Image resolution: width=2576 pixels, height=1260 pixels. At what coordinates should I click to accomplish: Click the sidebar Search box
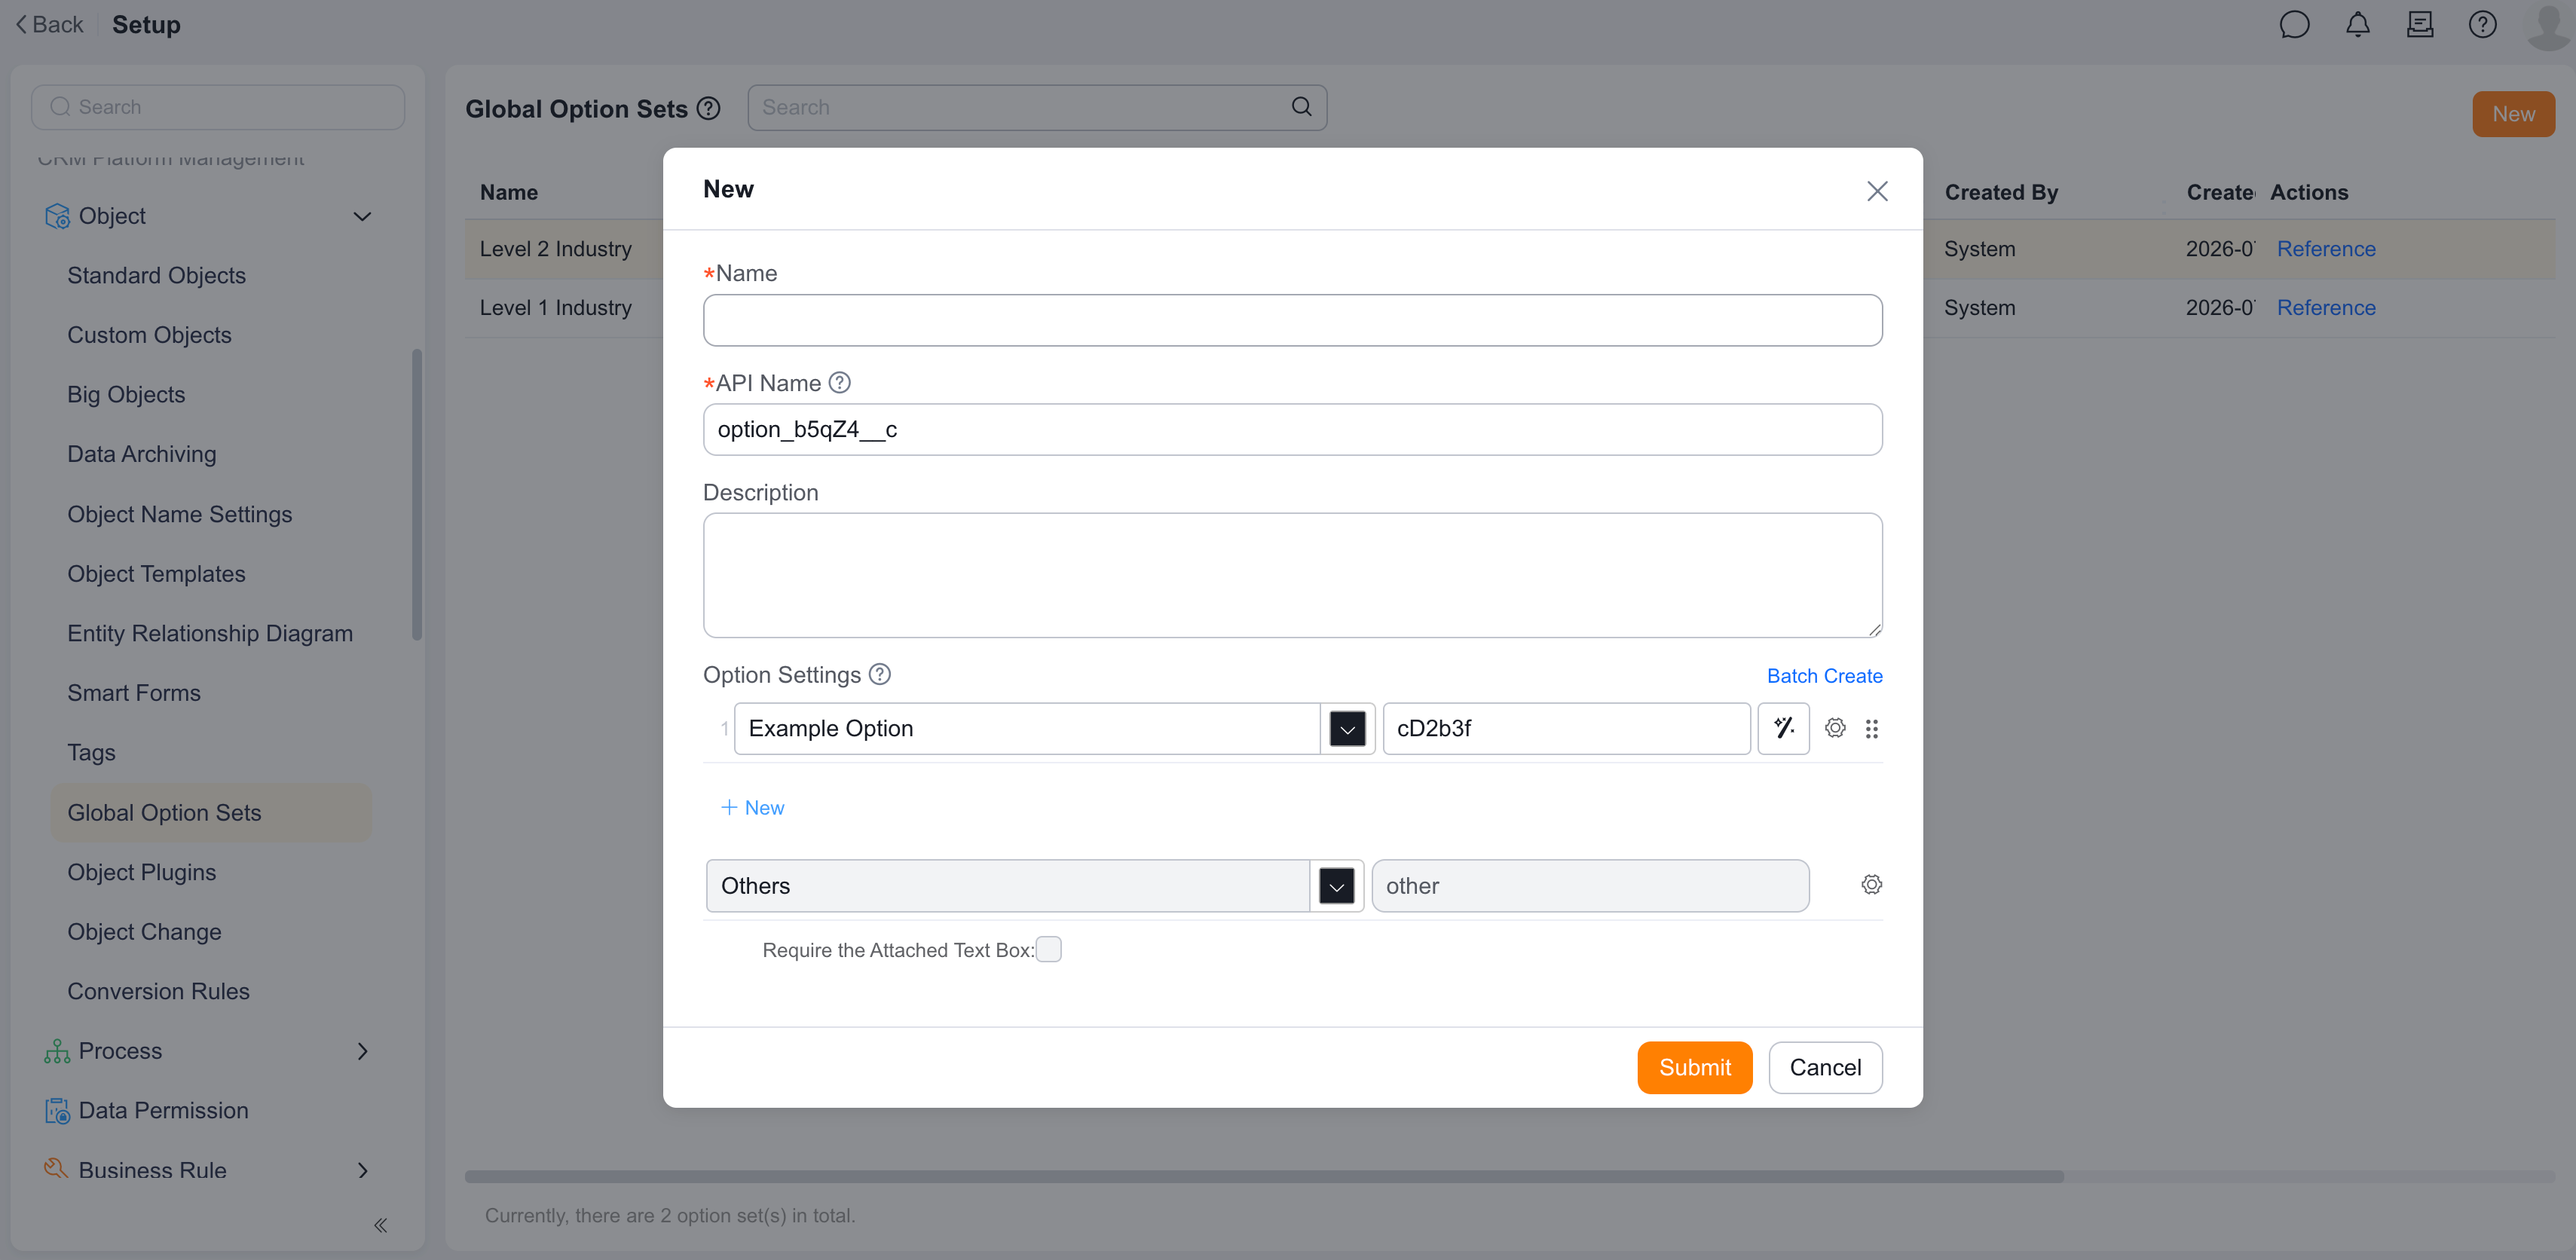click(x=218, y=107)
